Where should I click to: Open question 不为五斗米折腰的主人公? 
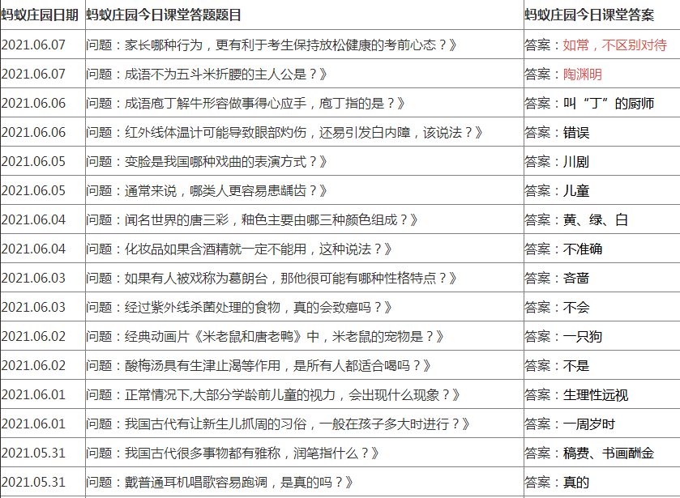(207, 74)
